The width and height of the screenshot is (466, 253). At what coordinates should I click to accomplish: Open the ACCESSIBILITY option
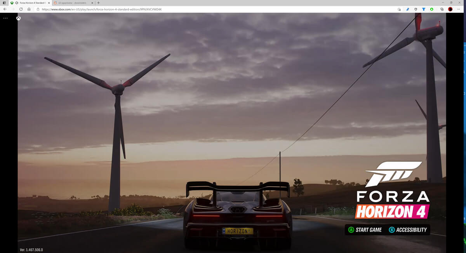point(408,230)
